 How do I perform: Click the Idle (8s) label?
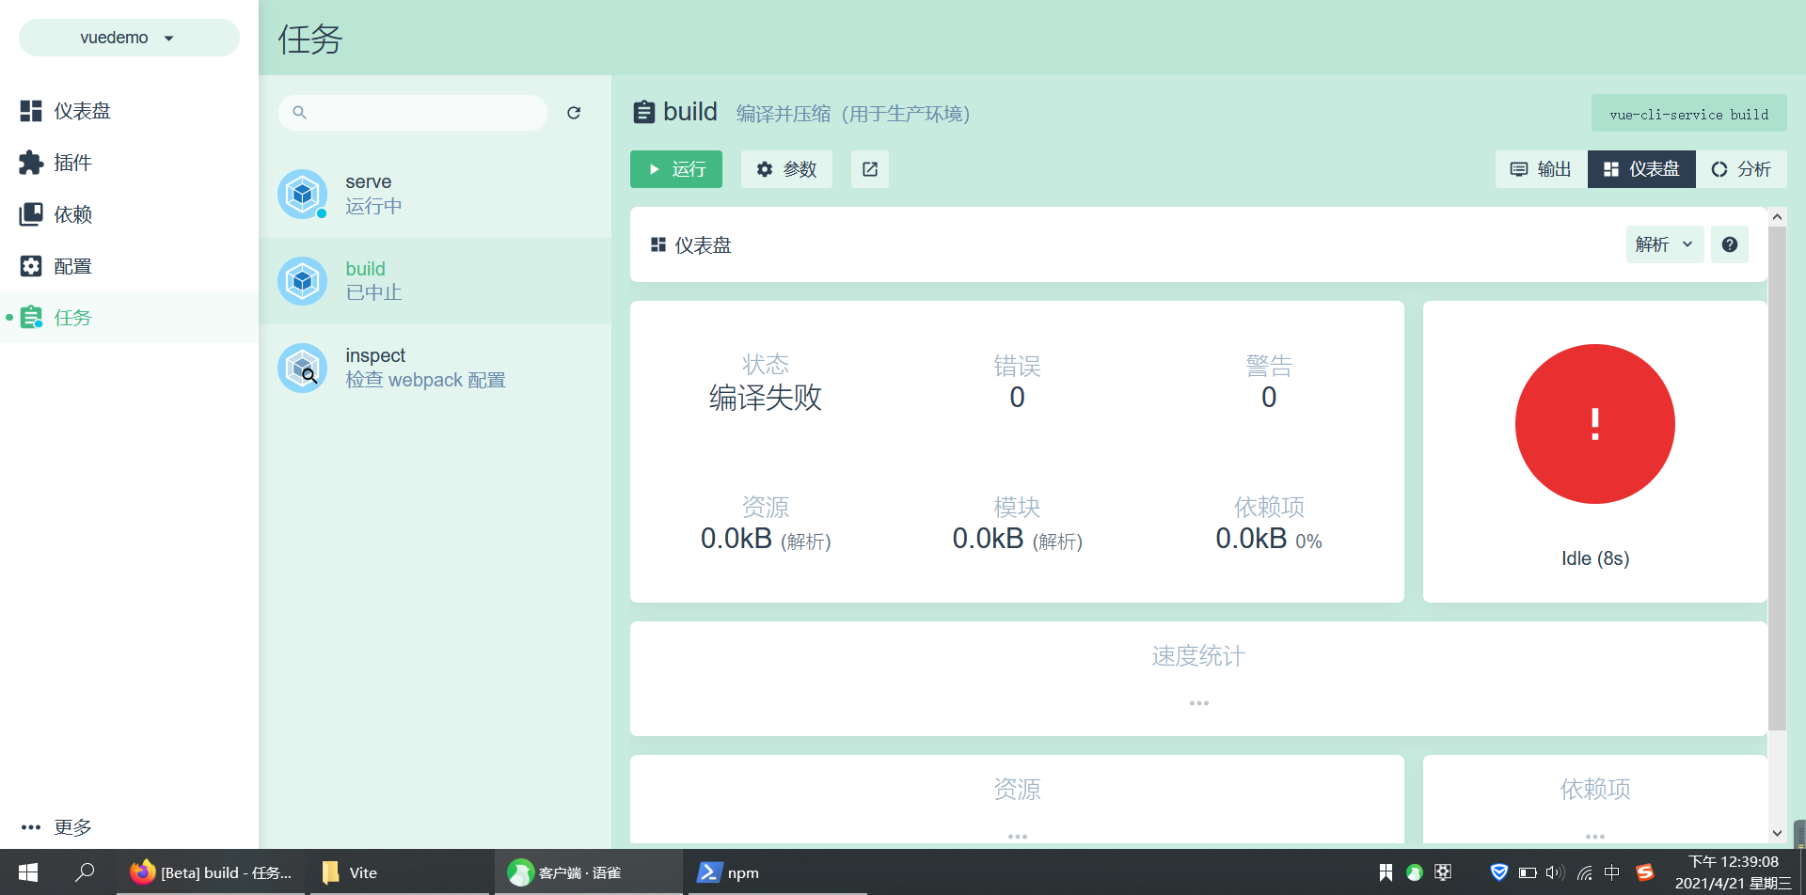point(1595,558)
